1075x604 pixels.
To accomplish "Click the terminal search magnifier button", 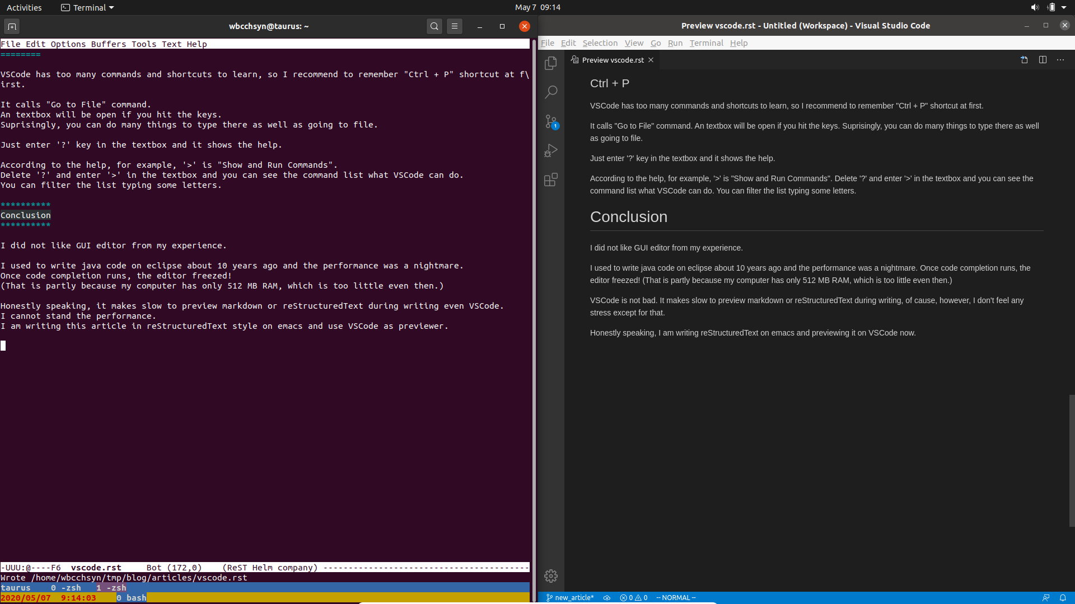I will tap(434, 26).
